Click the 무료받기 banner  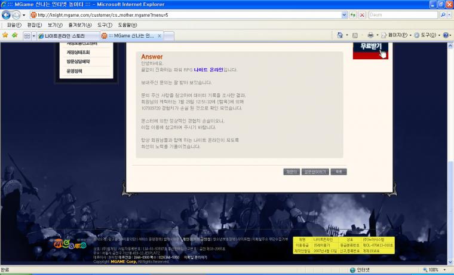[370, 50]
